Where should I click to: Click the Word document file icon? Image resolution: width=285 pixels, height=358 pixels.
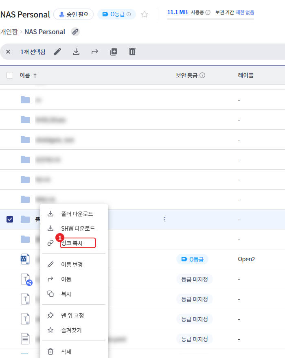click(25, 259)
